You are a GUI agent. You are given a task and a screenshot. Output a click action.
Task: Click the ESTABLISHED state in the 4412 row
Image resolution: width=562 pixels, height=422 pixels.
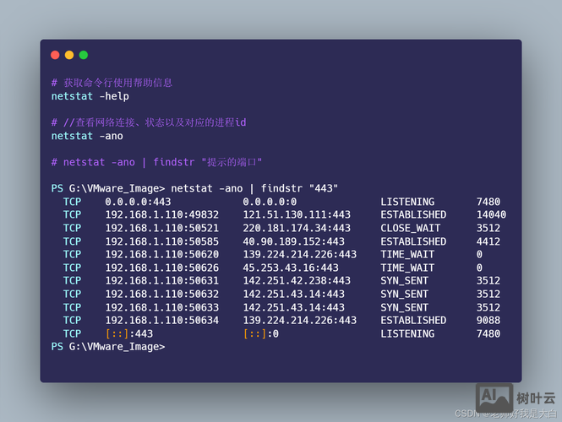pyautogui.click(x=413, y=241)
